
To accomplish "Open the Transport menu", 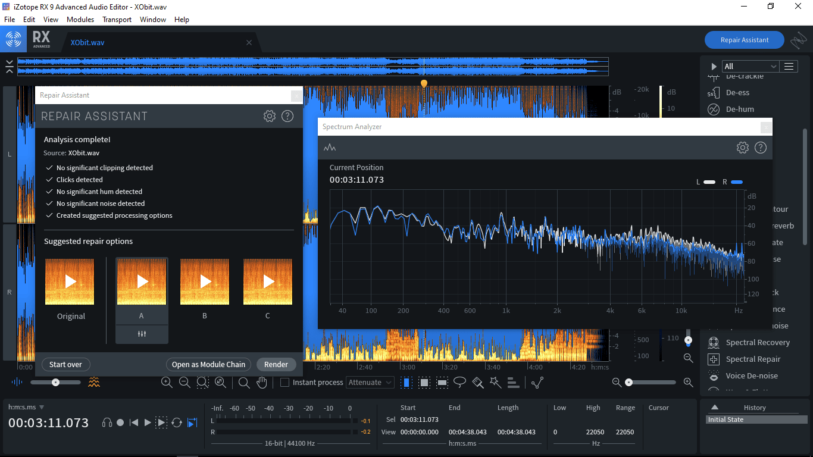I will point(117,20).
